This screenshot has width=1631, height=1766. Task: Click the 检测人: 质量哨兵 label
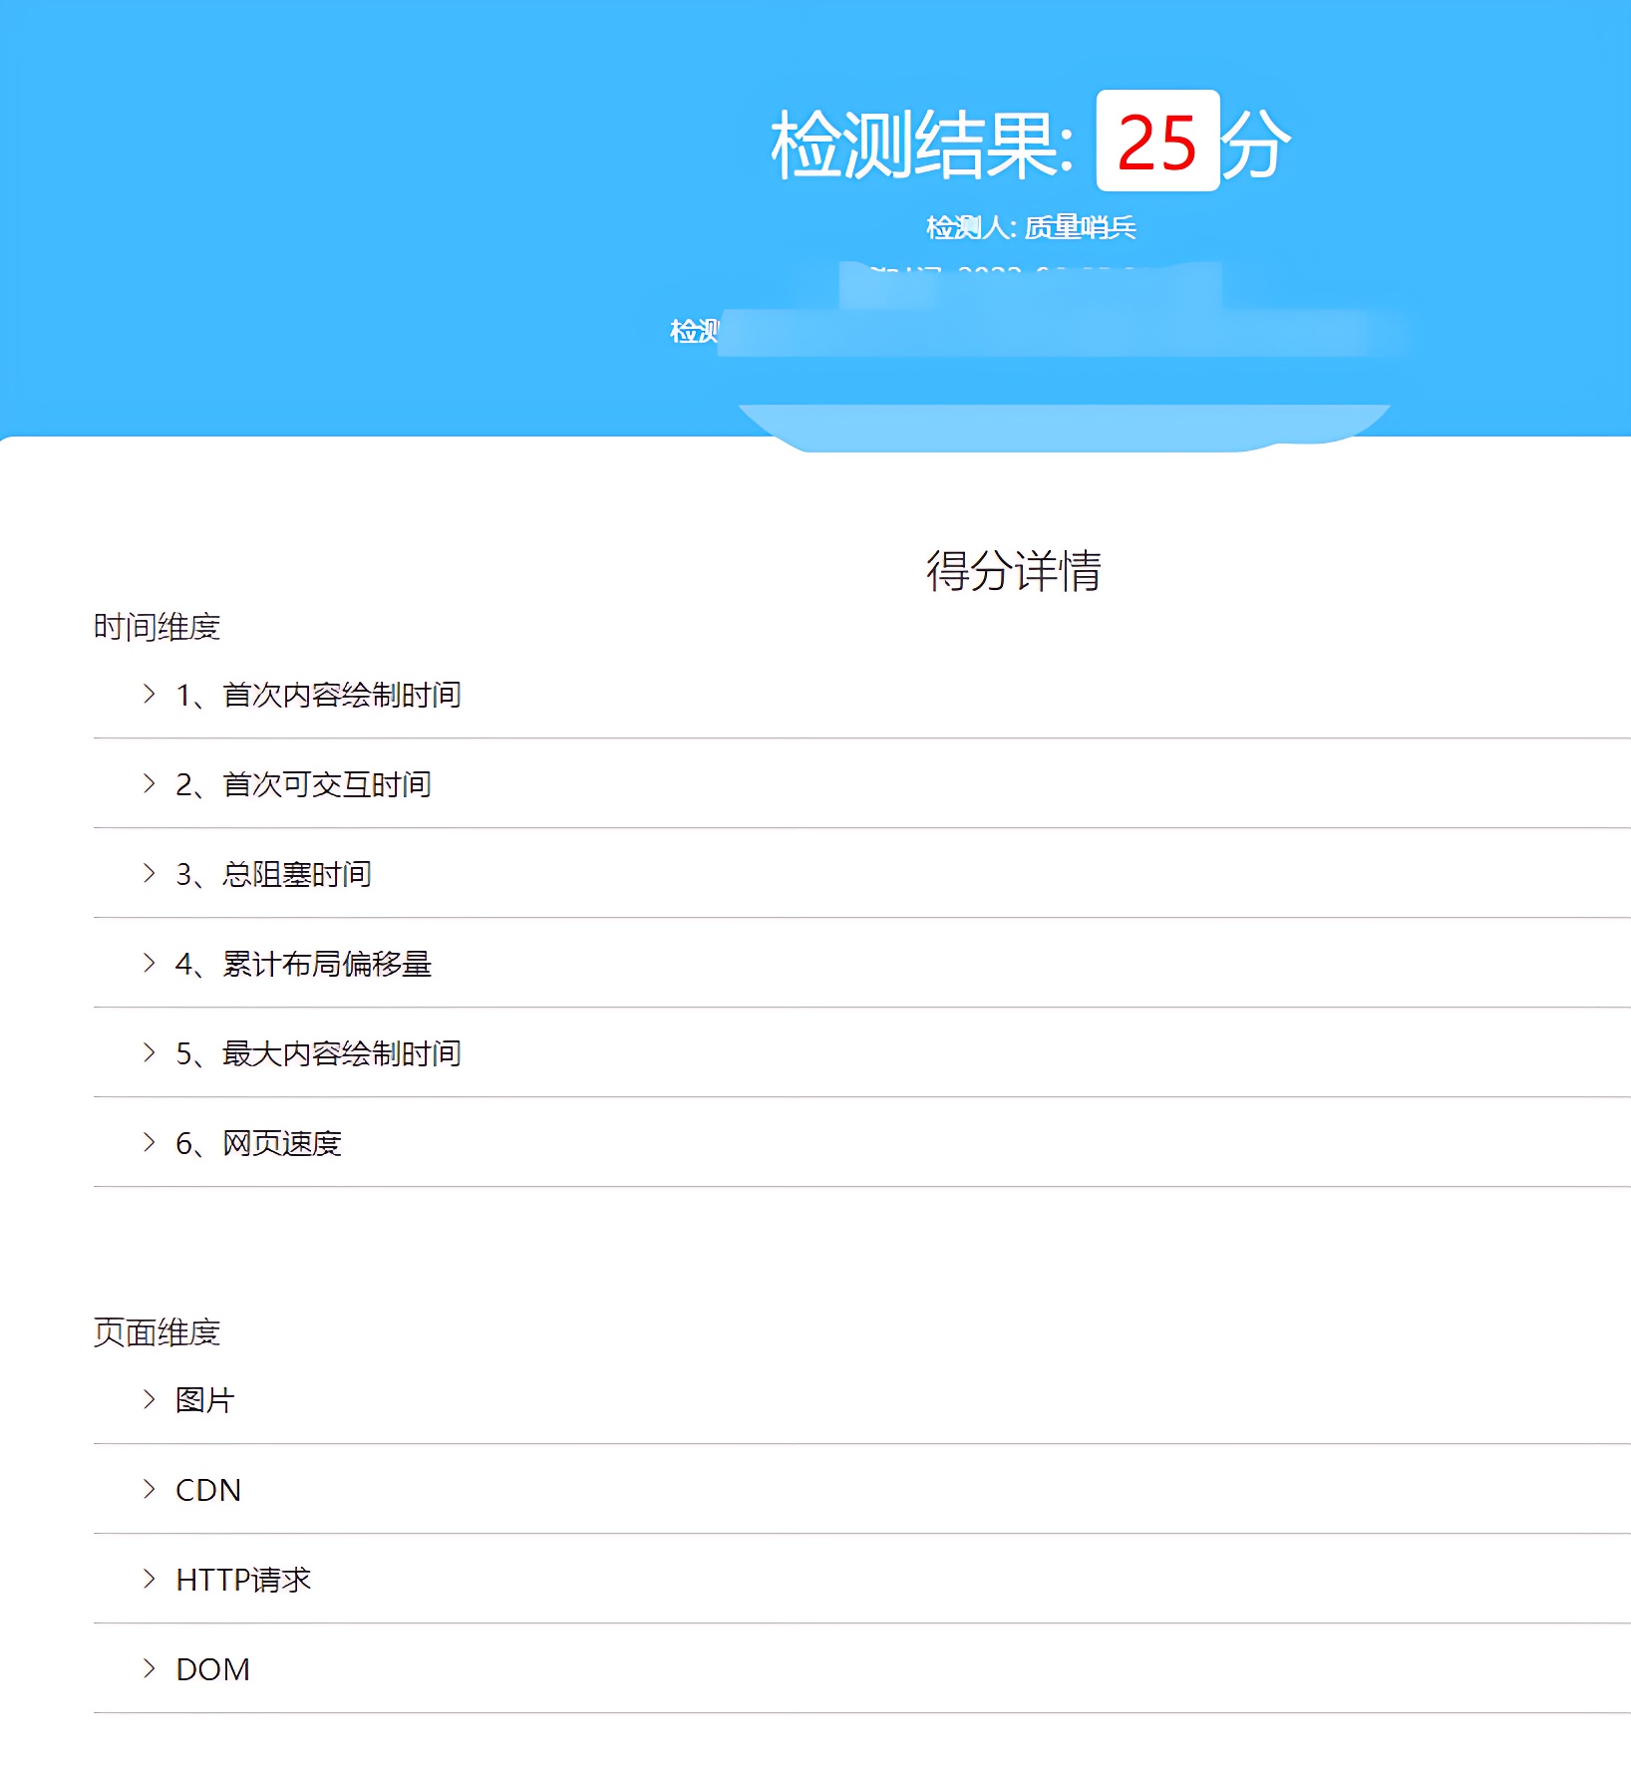(x=1034, y=227)
